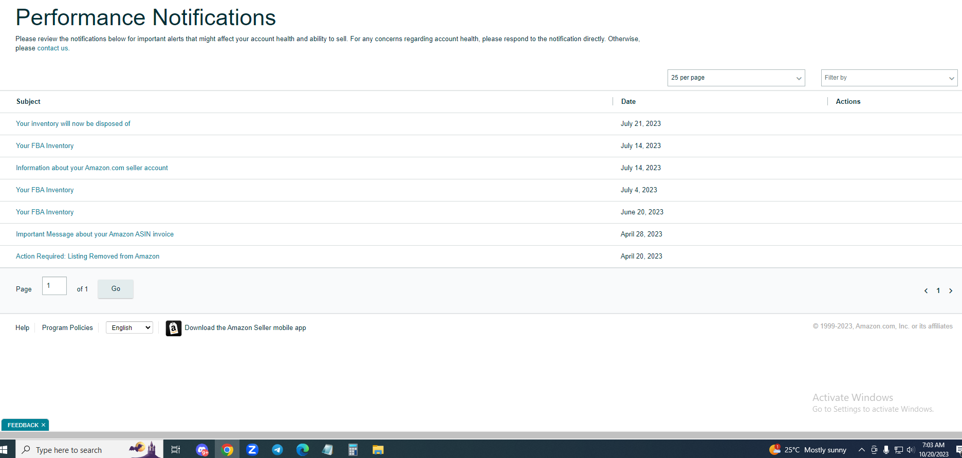Open 'Your inventory will now be disposed of'

tap(73, 124)
